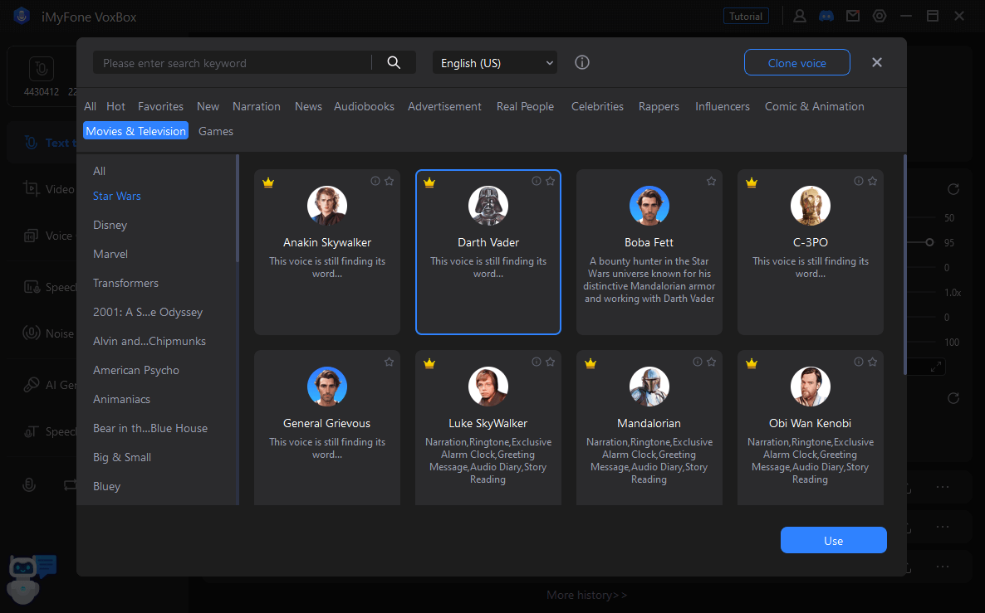This screenshot has height=613, width=985.
Task: Select Disney in the category list
Action: click(110, 225)
